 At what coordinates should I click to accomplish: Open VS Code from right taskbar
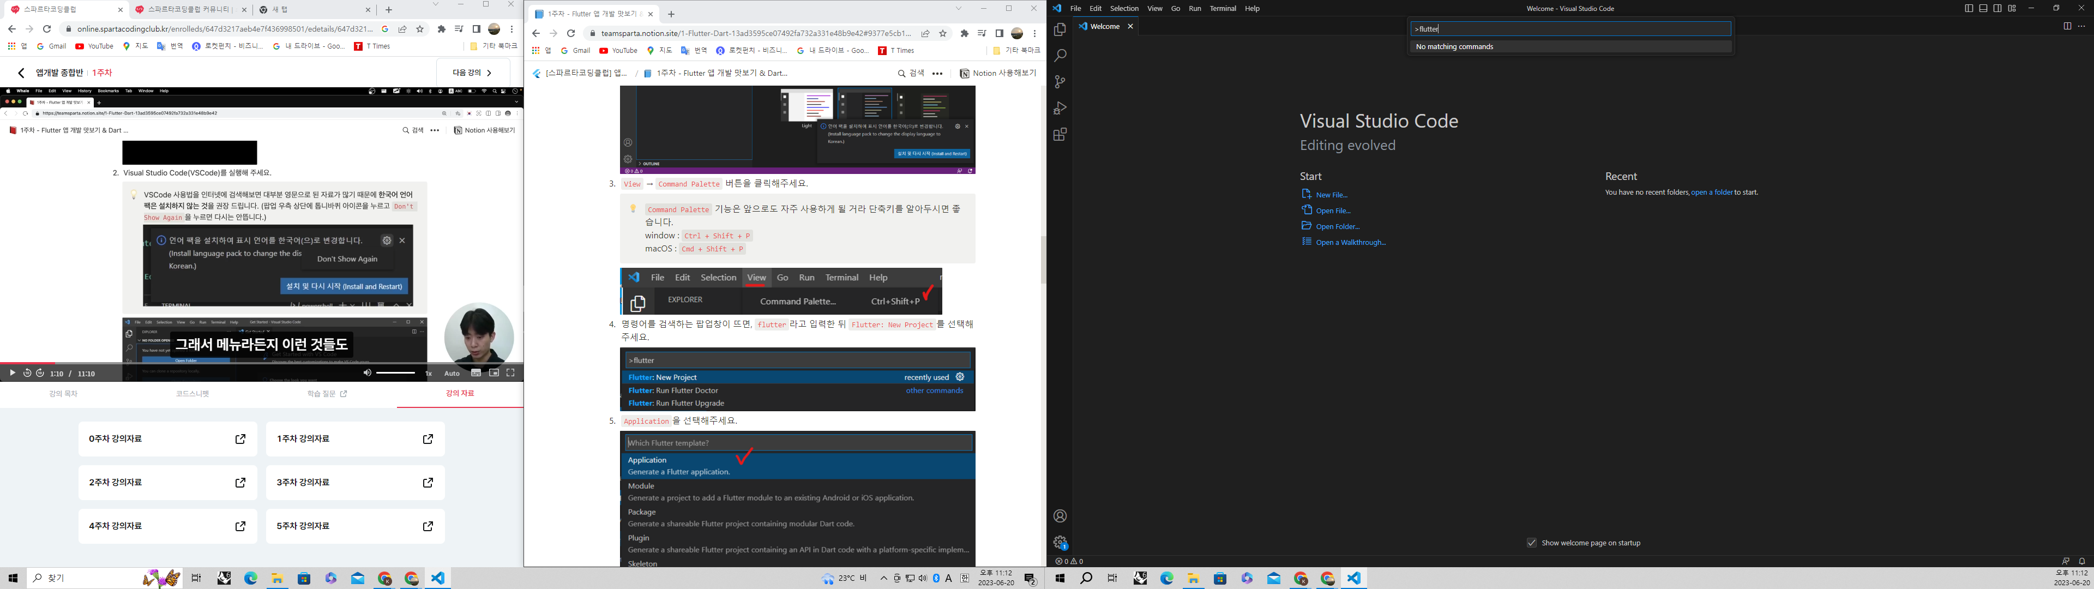click(1353, 579)
